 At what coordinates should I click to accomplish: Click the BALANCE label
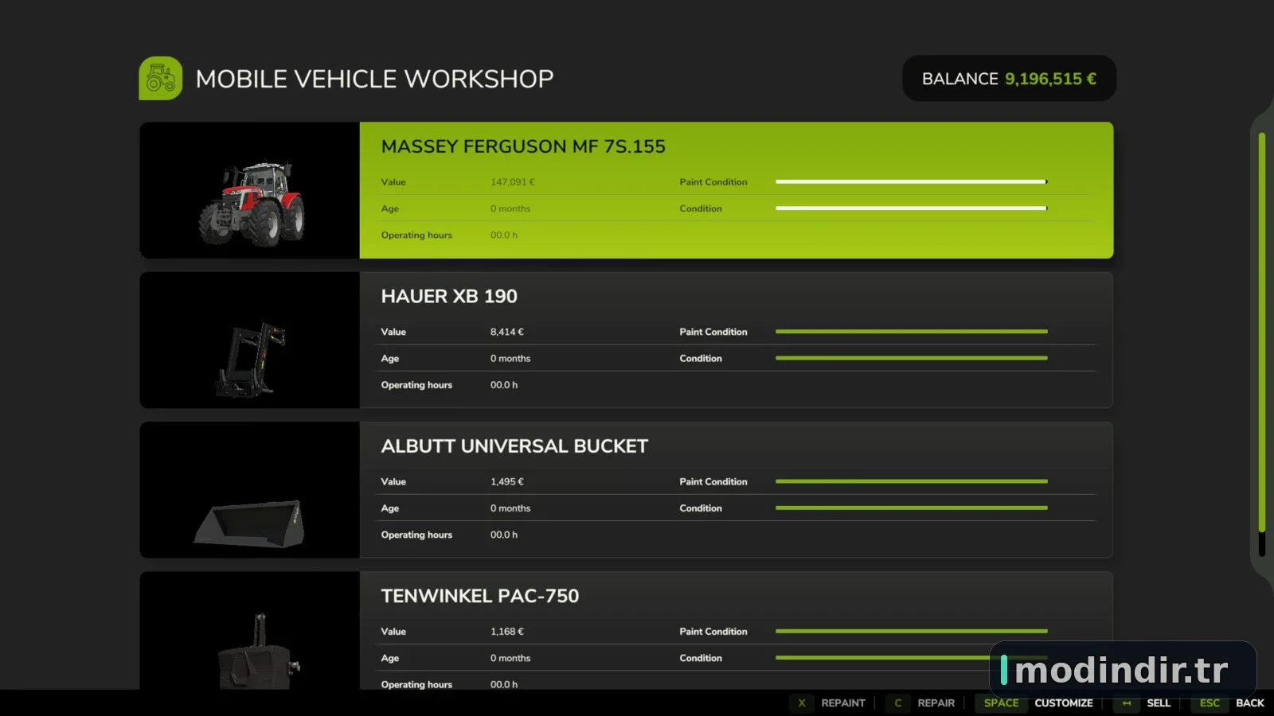pos(959,79)
